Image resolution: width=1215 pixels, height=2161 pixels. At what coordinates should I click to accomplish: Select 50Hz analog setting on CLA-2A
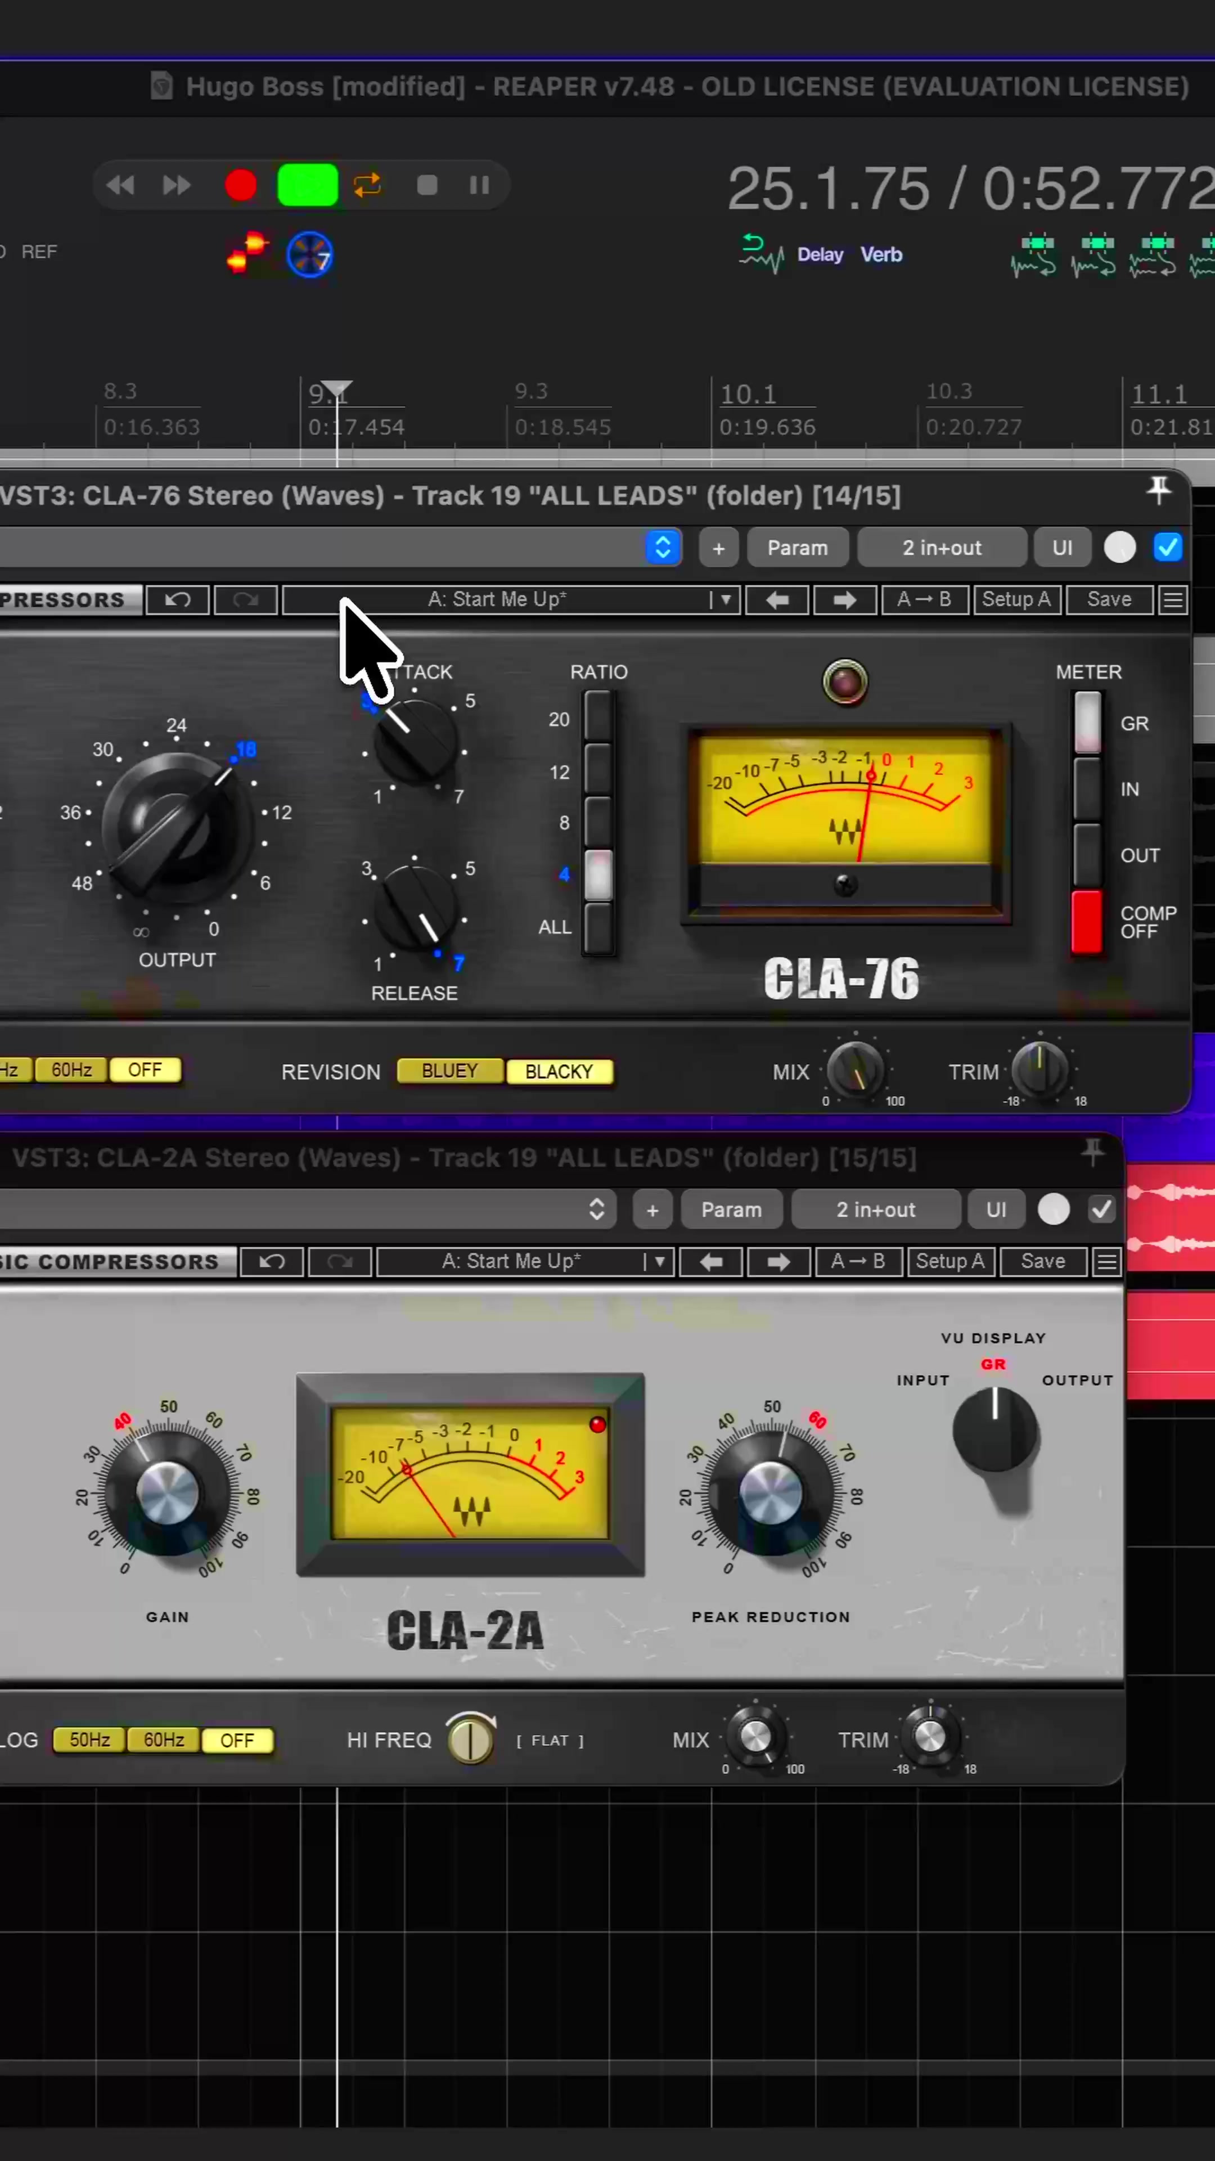[x=90, y=1740]
